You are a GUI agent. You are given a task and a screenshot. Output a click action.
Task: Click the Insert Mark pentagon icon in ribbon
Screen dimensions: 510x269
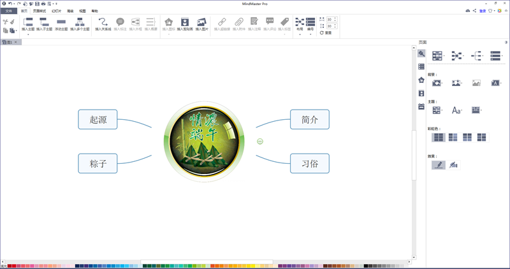168,22
